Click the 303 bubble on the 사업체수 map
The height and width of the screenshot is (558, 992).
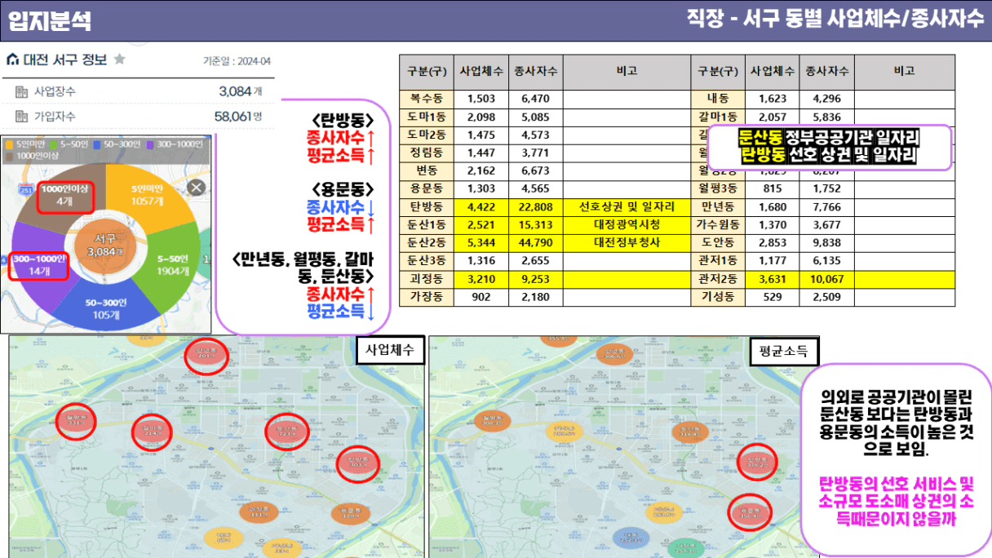(358, 463)
